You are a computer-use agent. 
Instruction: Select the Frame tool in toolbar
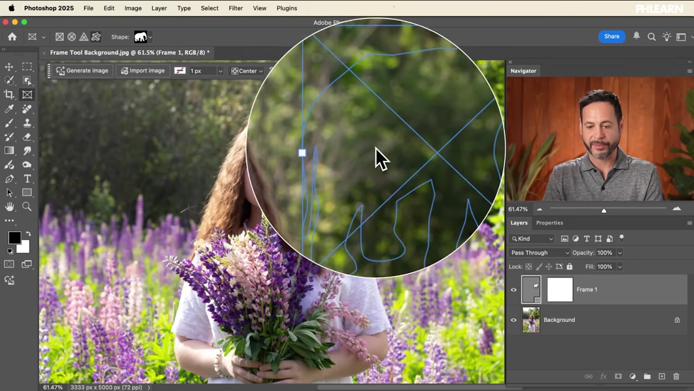tap(27, 94)
